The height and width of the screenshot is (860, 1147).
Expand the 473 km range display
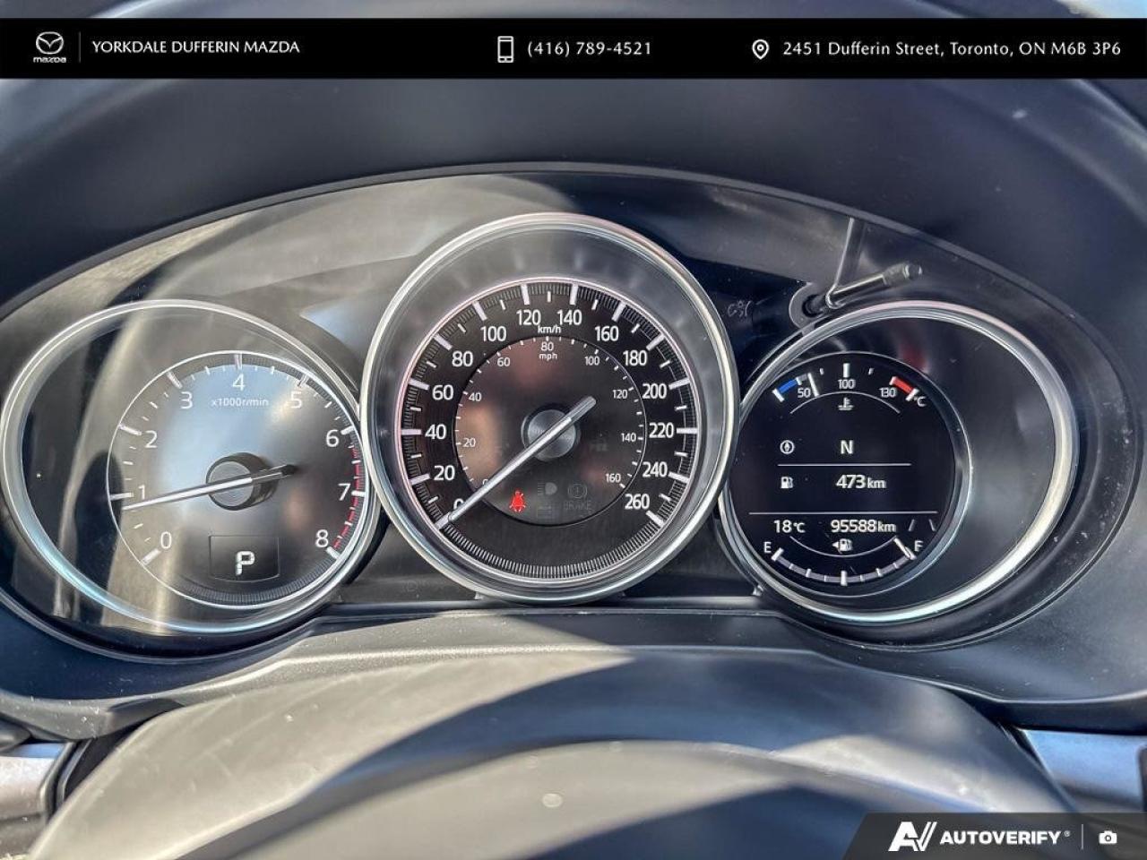pos(859,482)
